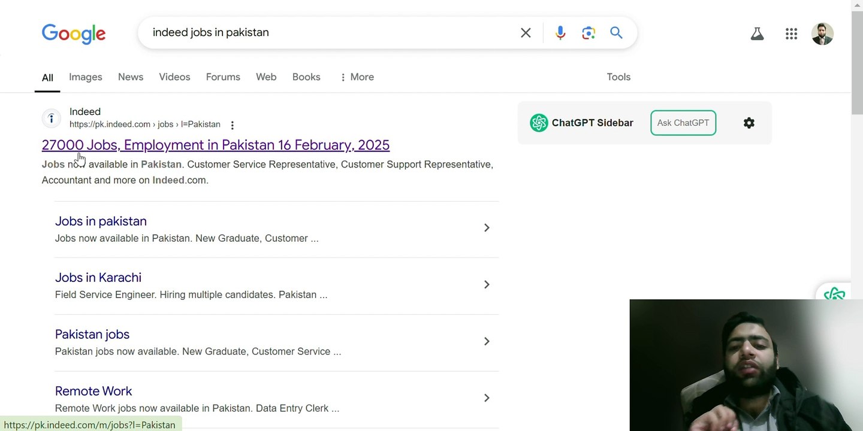This screenshot has height=431, width=863.
Task: Click the page vertical scrollbar thumb
Action: coord(857,62)
